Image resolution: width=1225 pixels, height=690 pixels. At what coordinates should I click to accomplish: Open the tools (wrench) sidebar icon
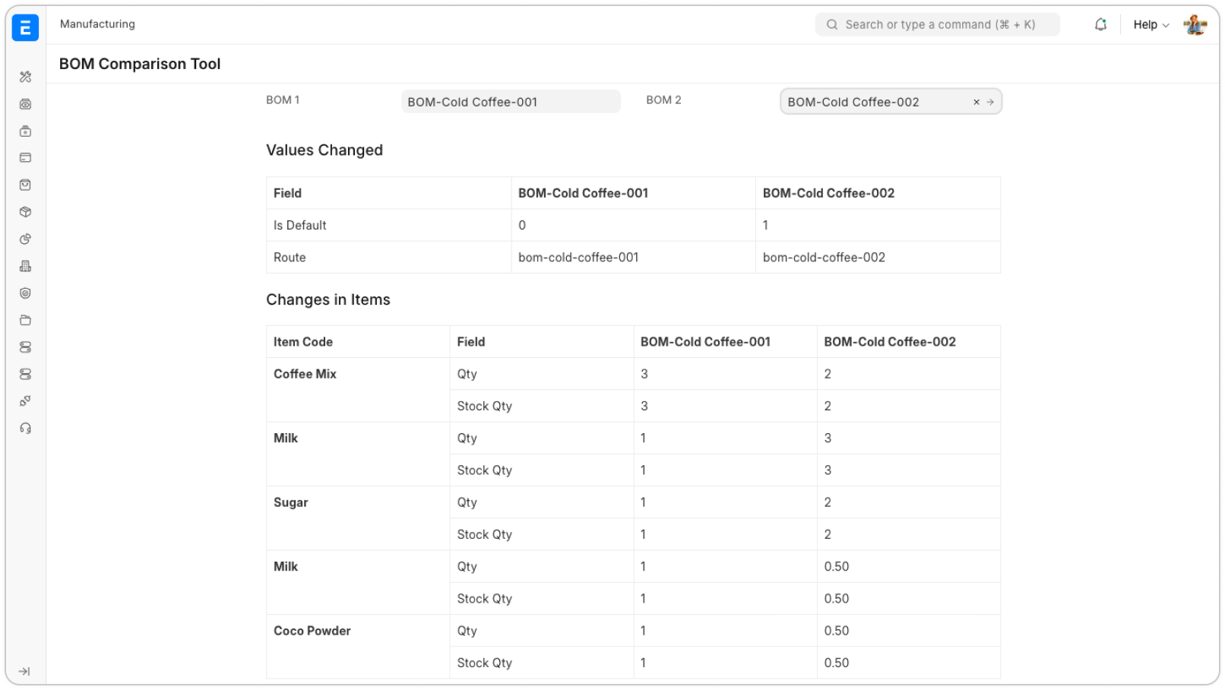(25, 77)
